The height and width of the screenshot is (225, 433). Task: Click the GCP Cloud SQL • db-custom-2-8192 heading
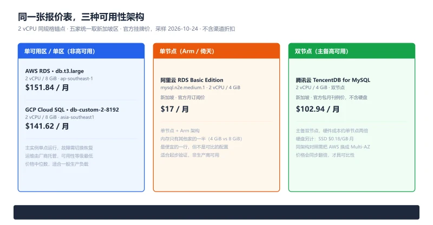pos(72,110)
